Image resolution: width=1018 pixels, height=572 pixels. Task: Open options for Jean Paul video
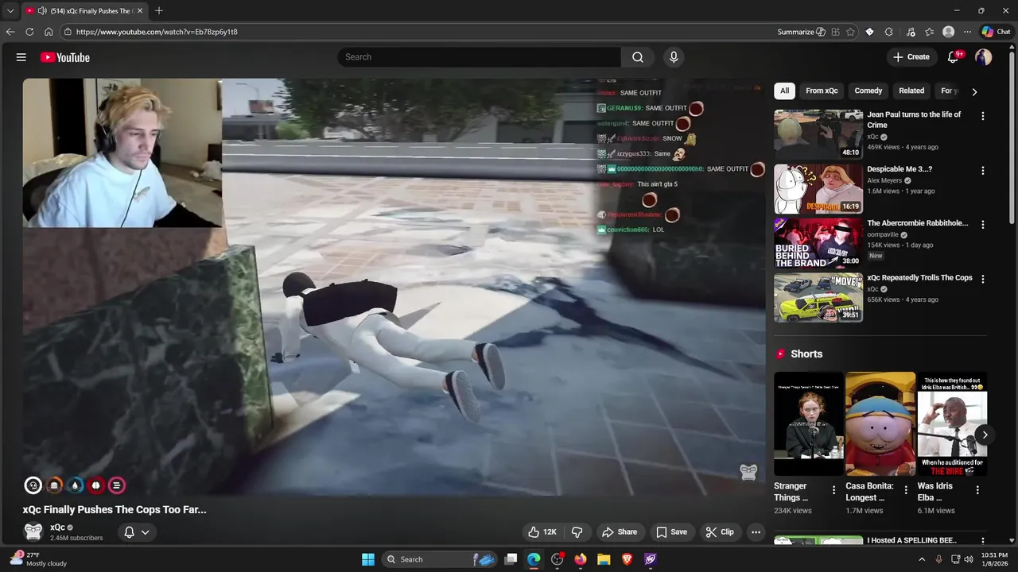pyautogui.click(x=983, y=116)
